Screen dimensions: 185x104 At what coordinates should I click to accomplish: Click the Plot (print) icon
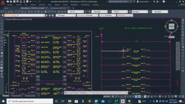coord(27,1)
